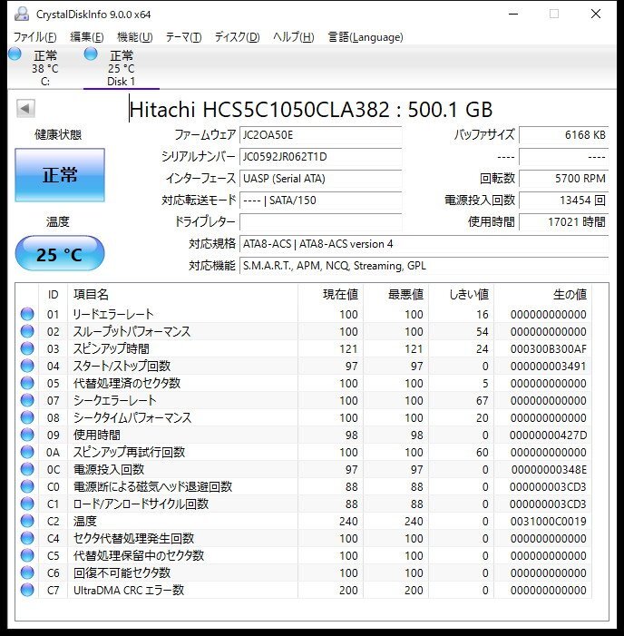The width and height of the screenshot is (624, 636).
Task: Click the blue status icon for attribute C7
Action: tap(27, 590)
